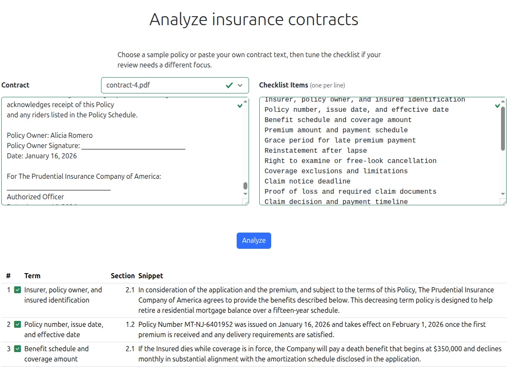This screenshot has width=510, height=367.
Task: Click inside the Checklist Items text area
Action: [375, 149]
